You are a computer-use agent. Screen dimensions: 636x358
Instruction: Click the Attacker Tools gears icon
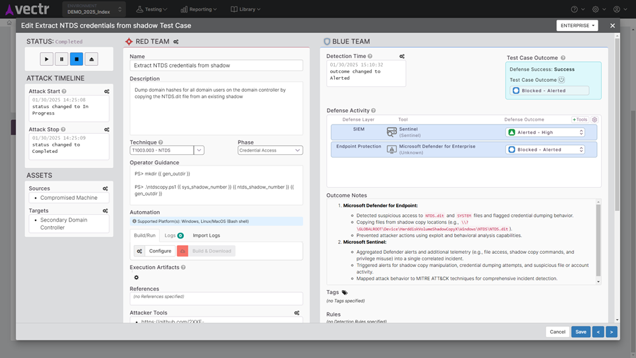(297, 313)
